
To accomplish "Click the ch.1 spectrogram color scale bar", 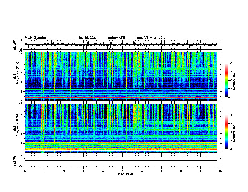I will point(226,80).
